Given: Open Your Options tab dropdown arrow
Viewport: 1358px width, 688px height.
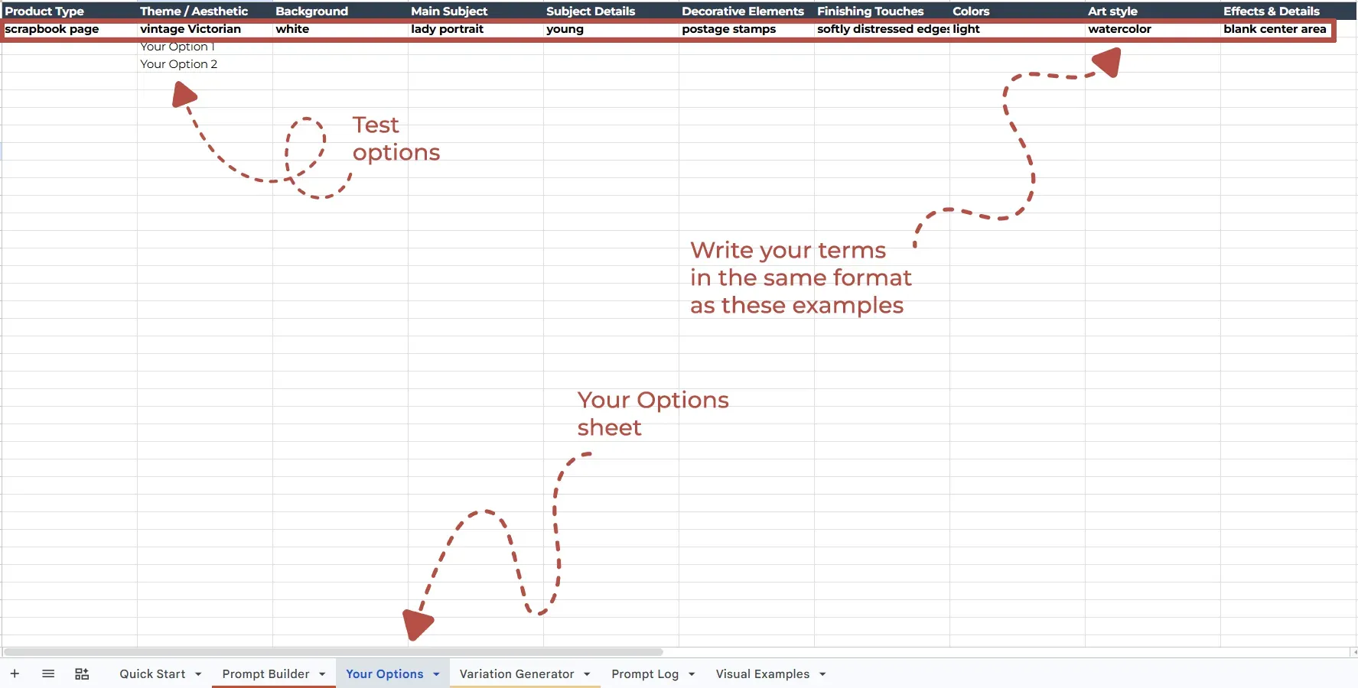Looking at the screenshot, I should 436,674.
